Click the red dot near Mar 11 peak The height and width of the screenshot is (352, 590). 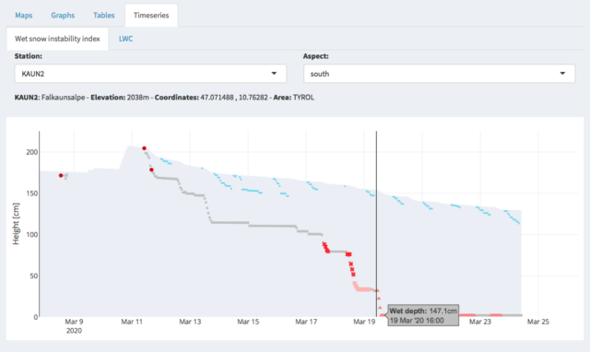pos(144,148)
